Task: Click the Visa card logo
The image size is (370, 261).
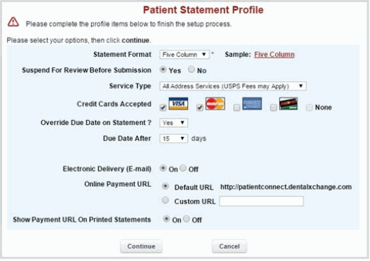Action: [x=178, y=103]
